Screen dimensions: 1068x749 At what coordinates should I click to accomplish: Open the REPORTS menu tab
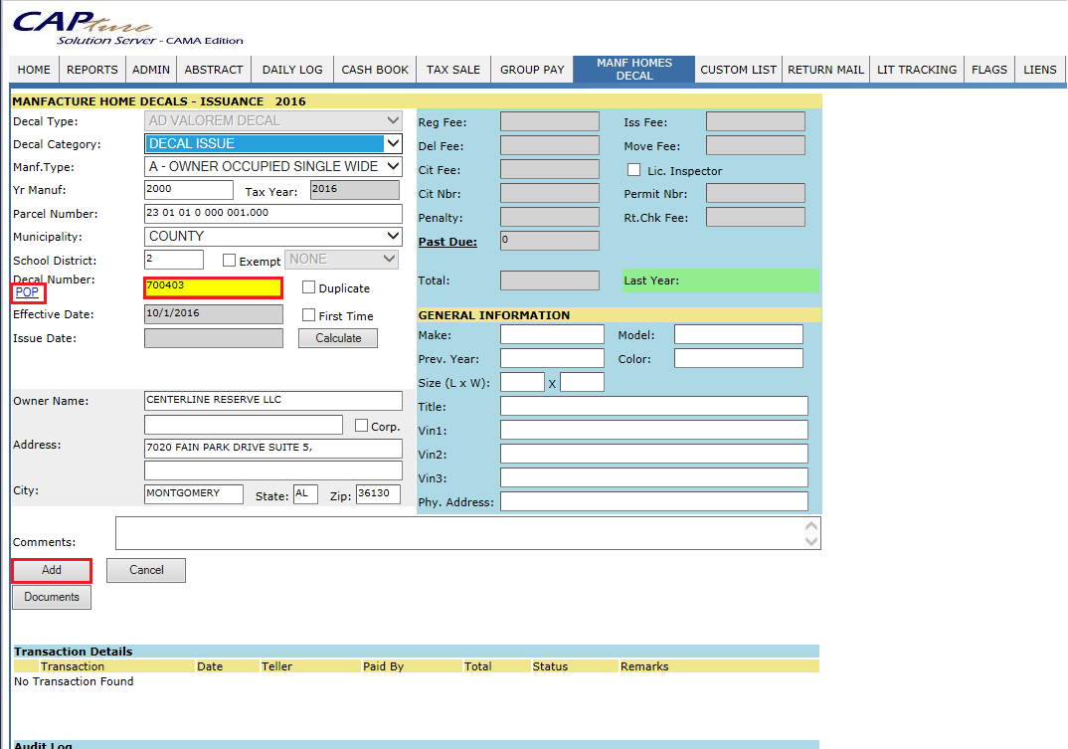pos(92,70)
